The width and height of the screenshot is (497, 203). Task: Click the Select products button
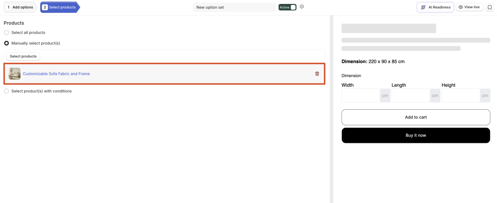tap(23, 56)
